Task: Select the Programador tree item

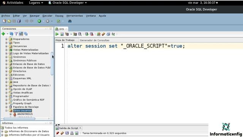Action: [21, 96]
